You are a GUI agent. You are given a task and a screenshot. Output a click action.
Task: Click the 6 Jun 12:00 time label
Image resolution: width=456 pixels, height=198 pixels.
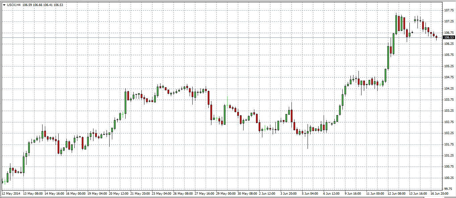[332, 193]
